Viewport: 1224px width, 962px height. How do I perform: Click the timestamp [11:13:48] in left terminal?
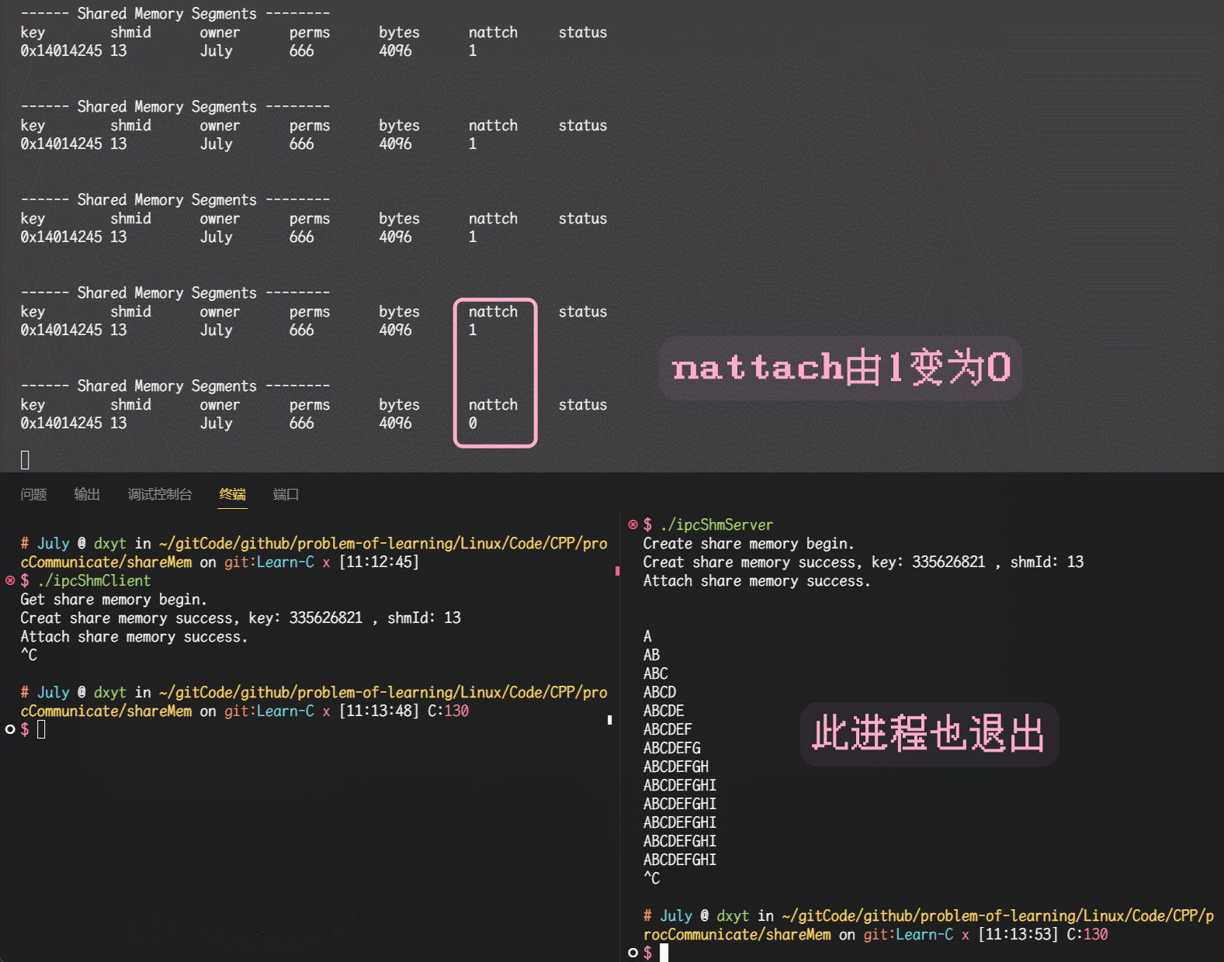pyautogui.click(x=379, y=711)
